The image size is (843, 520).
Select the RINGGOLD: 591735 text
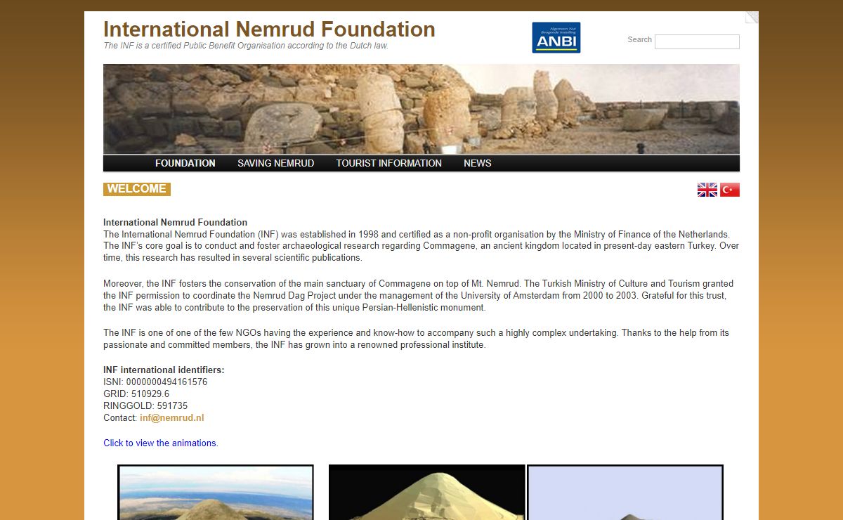145,405
